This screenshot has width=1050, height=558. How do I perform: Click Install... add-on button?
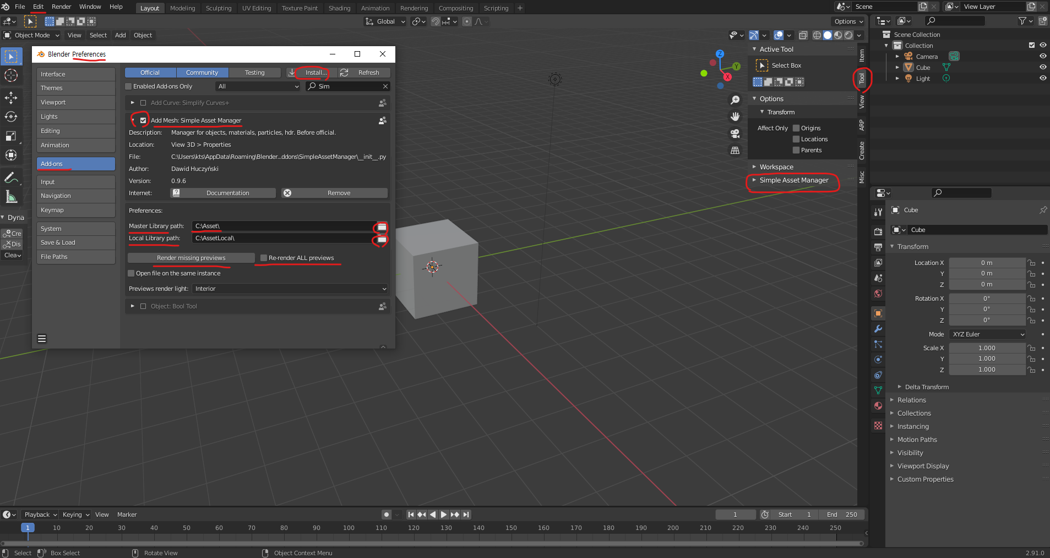click(x=311, y=73)
